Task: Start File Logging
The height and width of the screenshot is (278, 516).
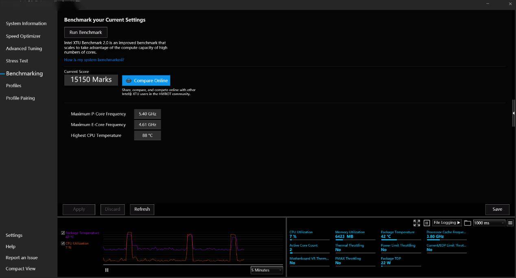Action: [447, 223]
